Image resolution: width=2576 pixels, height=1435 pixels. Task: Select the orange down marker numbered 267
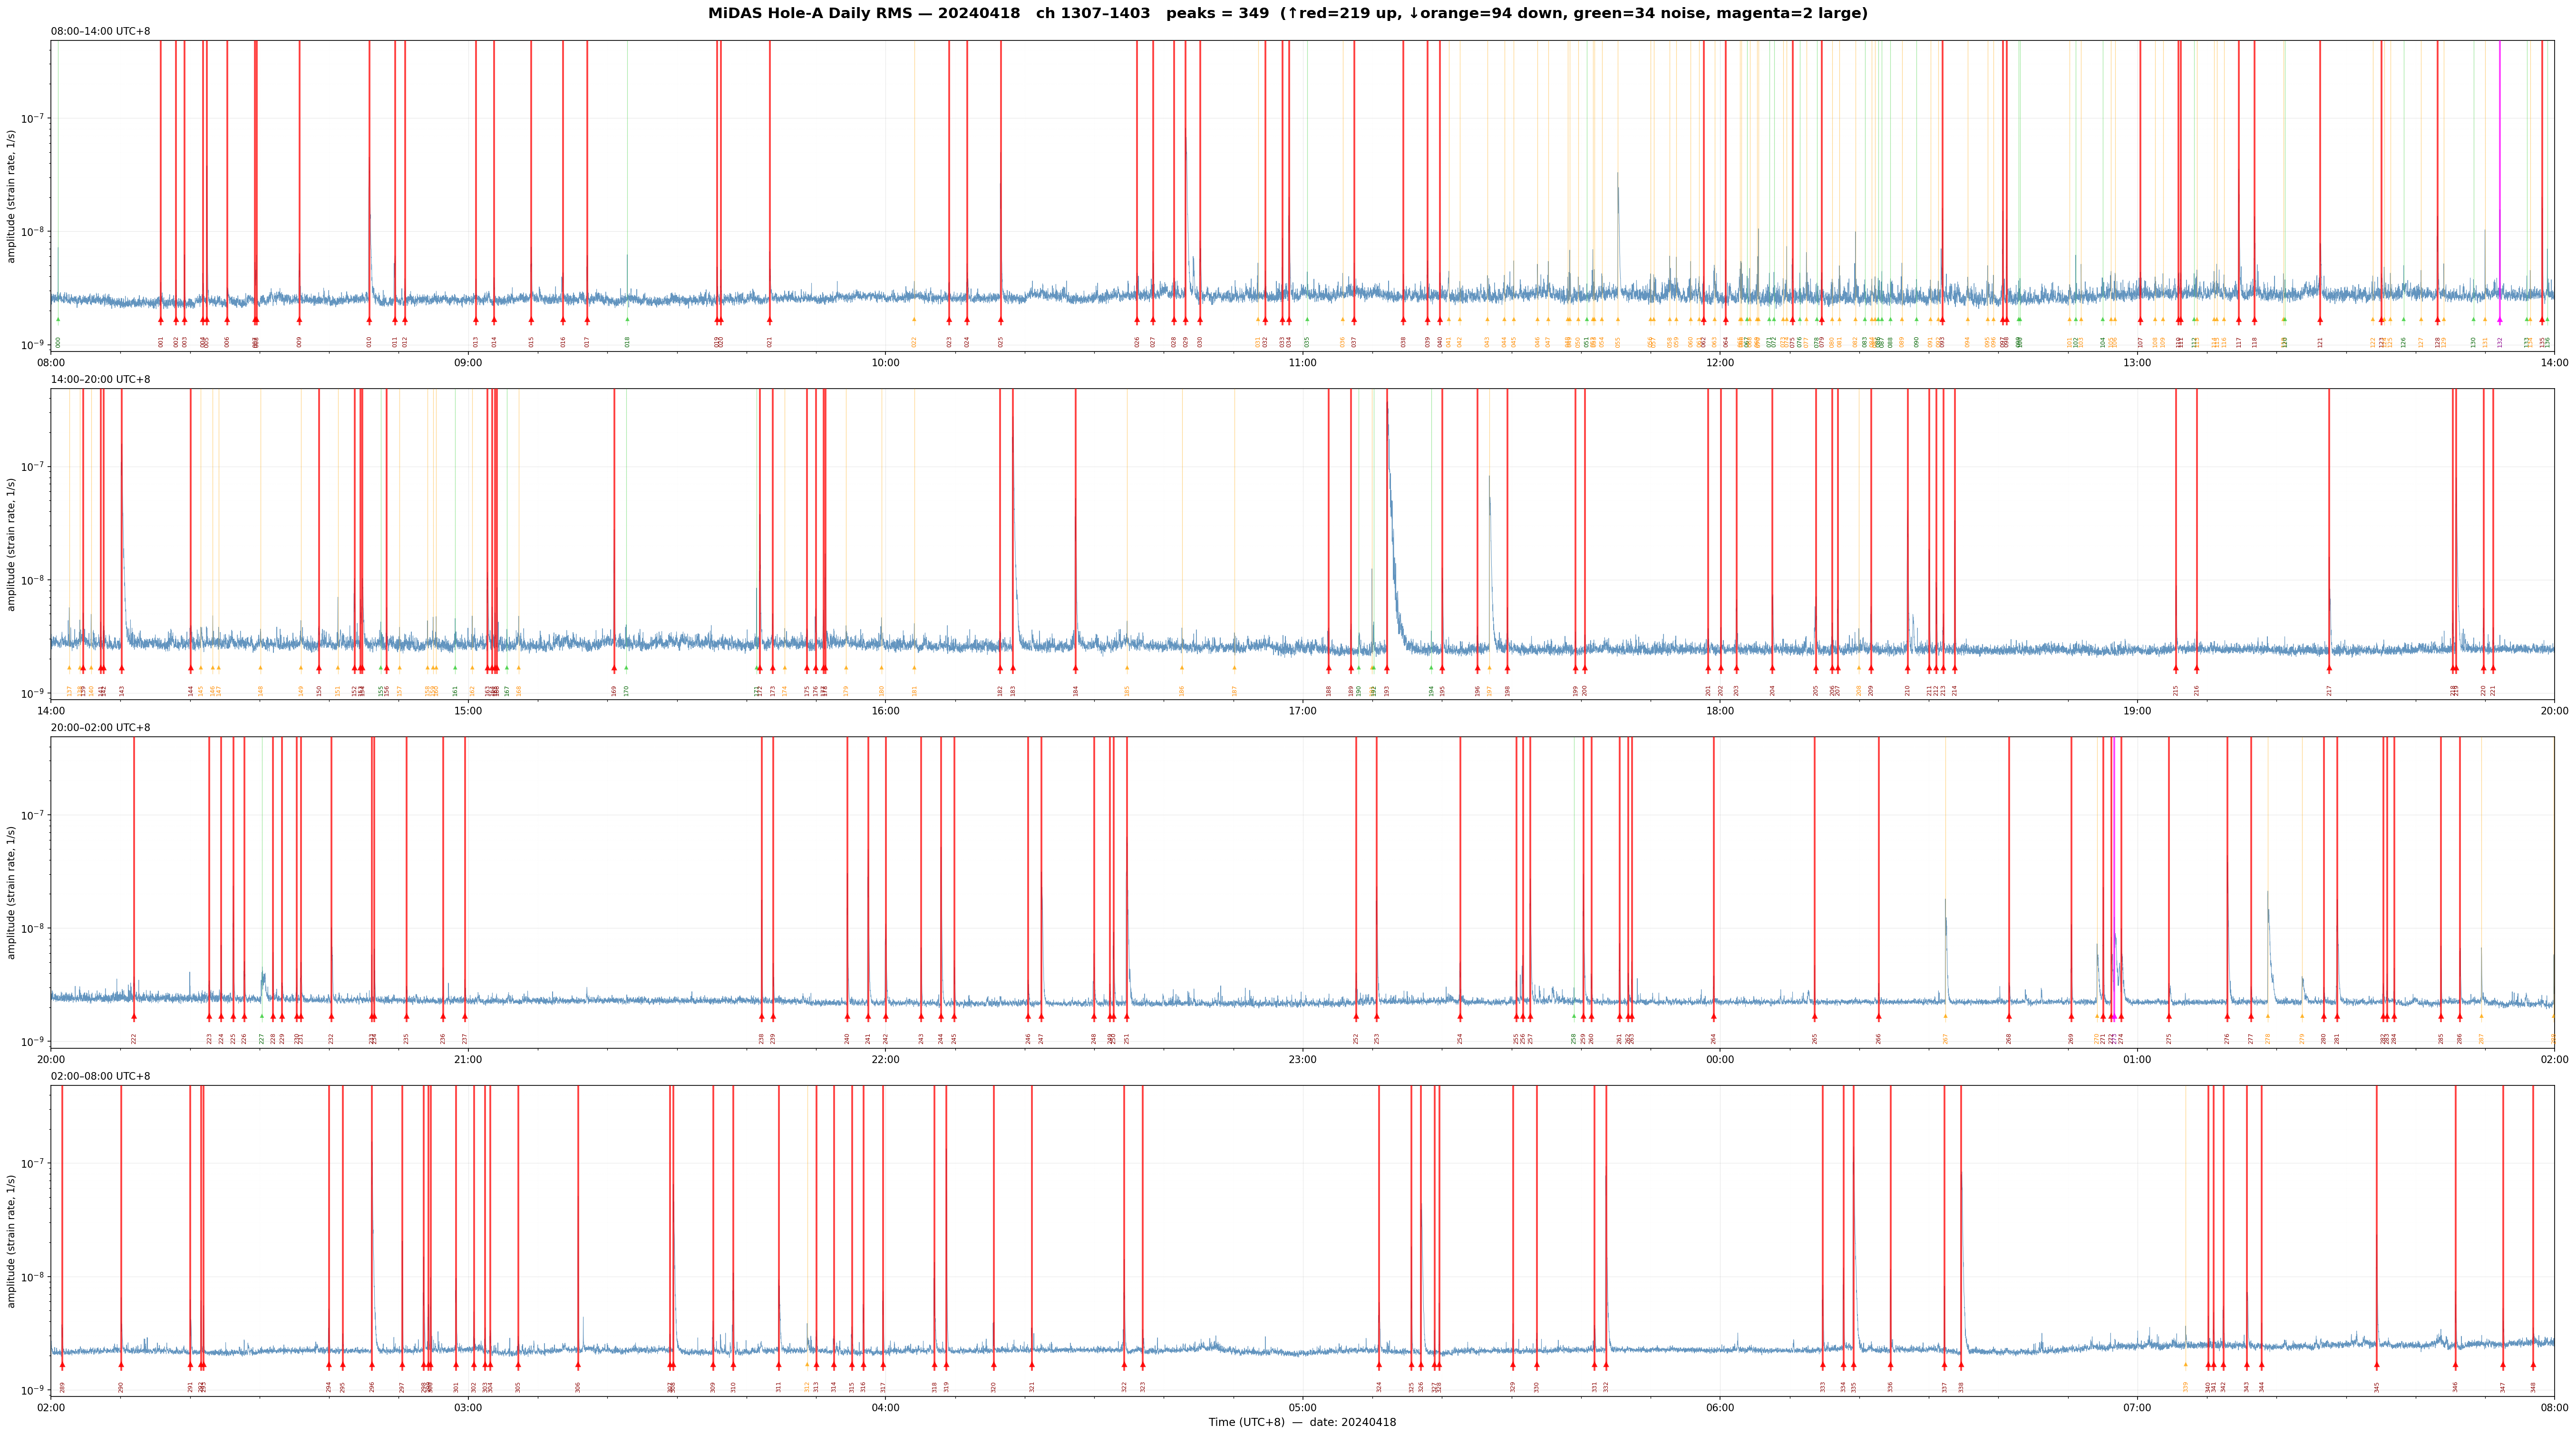(1946, 1017)
